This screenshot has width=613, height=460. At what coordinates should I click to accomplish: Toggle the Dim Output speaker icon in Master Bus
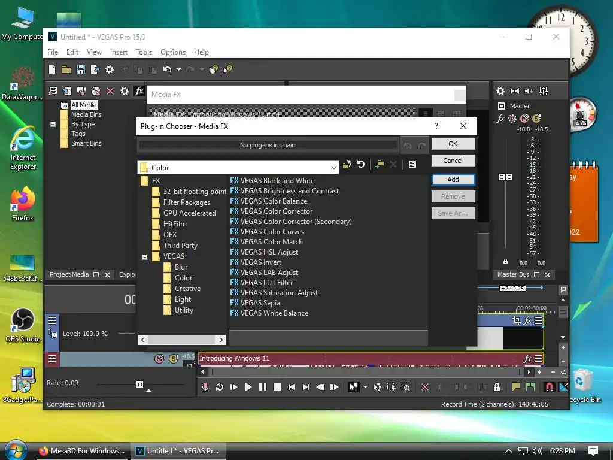pyautogui.click(x=529, y=91)
